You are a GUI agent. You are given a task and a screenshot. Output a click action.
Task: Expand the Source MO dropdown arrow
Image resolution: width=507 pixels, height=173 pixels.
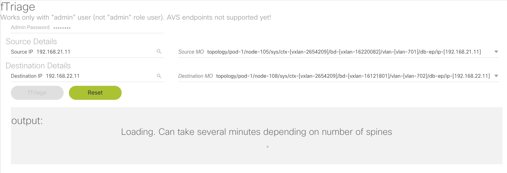point(496,52)
